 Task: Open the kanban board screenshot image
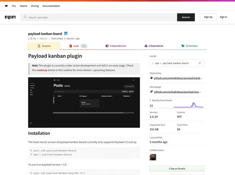coord(84,103)
